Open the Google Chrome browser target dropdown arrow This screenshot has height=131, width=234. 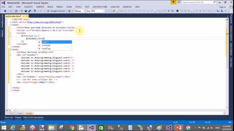point(67,11)
